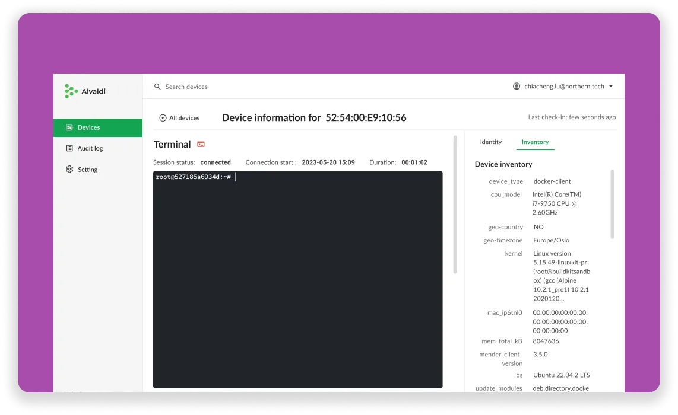
Task: Click the 'device_type' label
Action: point(506,181)
